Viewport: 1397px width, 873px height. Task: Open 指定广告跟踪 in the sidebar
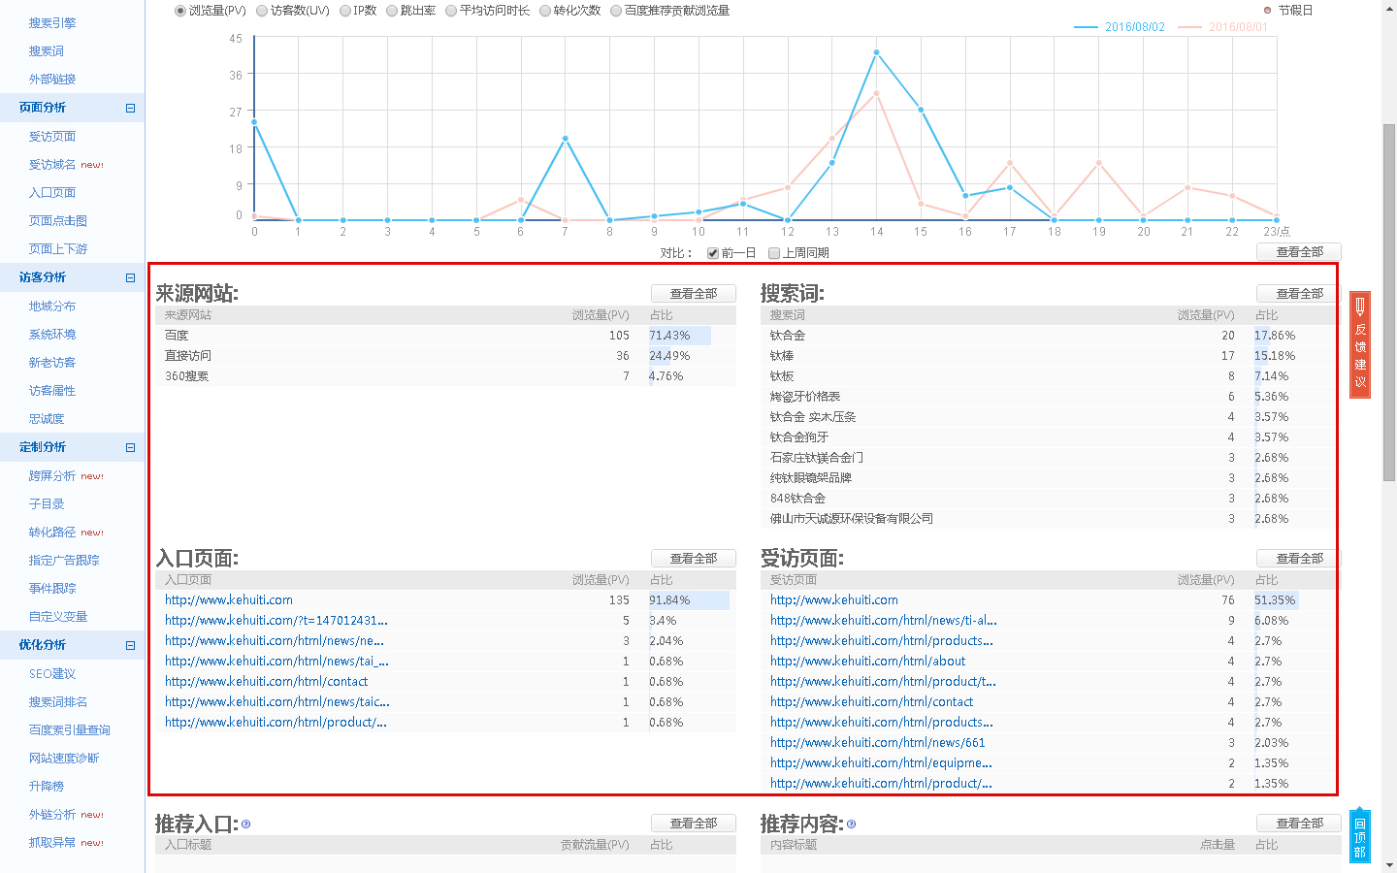tap(64, 561)
